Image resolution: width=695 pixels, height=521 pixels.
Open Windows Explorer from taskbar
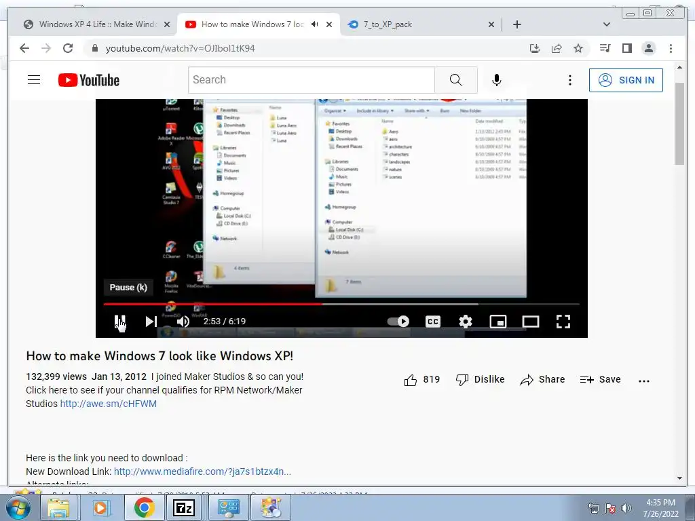[x=58, y=507]
